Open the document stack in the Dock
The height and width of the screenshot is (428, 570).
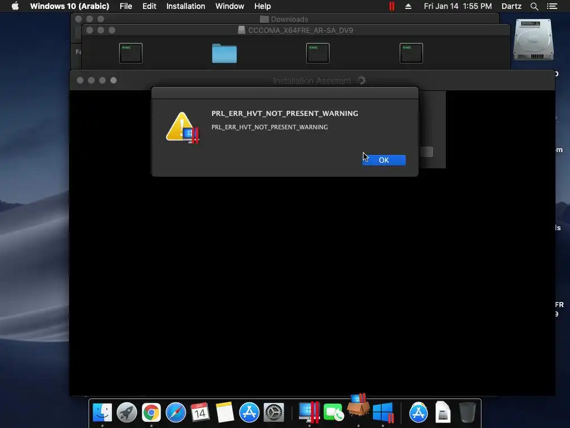click(443, 412)
